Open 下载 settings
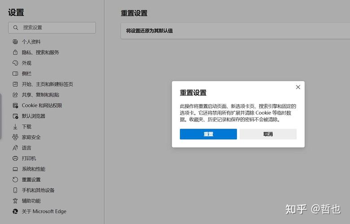350x224 pixels. [26, 127]
